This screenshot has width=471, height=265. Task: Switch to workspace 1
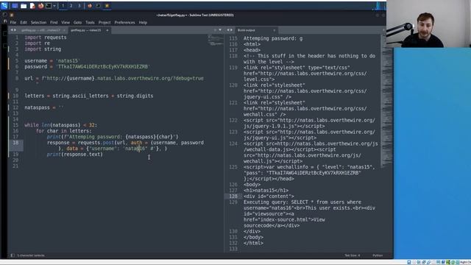63,6
